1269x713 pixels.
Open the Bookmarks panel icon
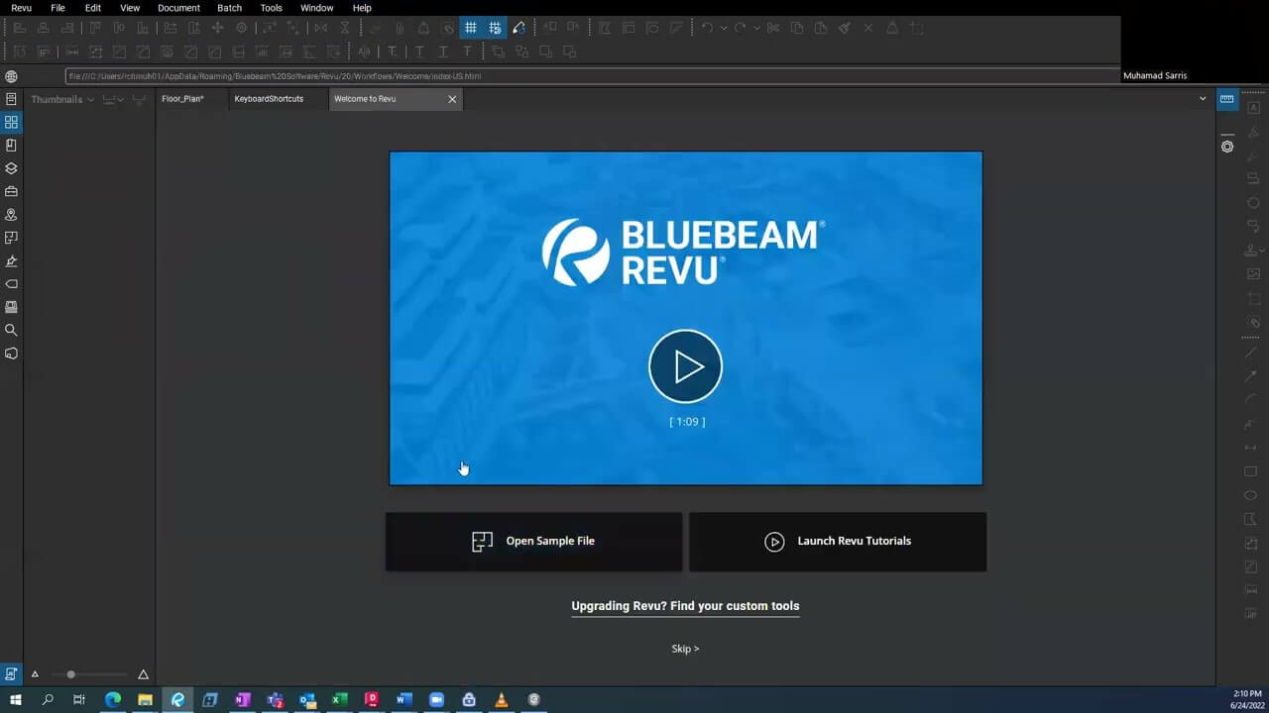coord(11,146)
